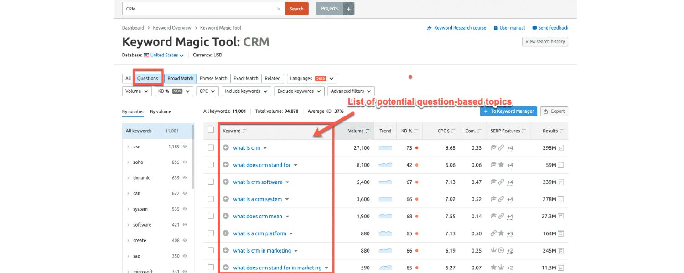Click plus icon beside 'what is crm software'

point(226,182)
